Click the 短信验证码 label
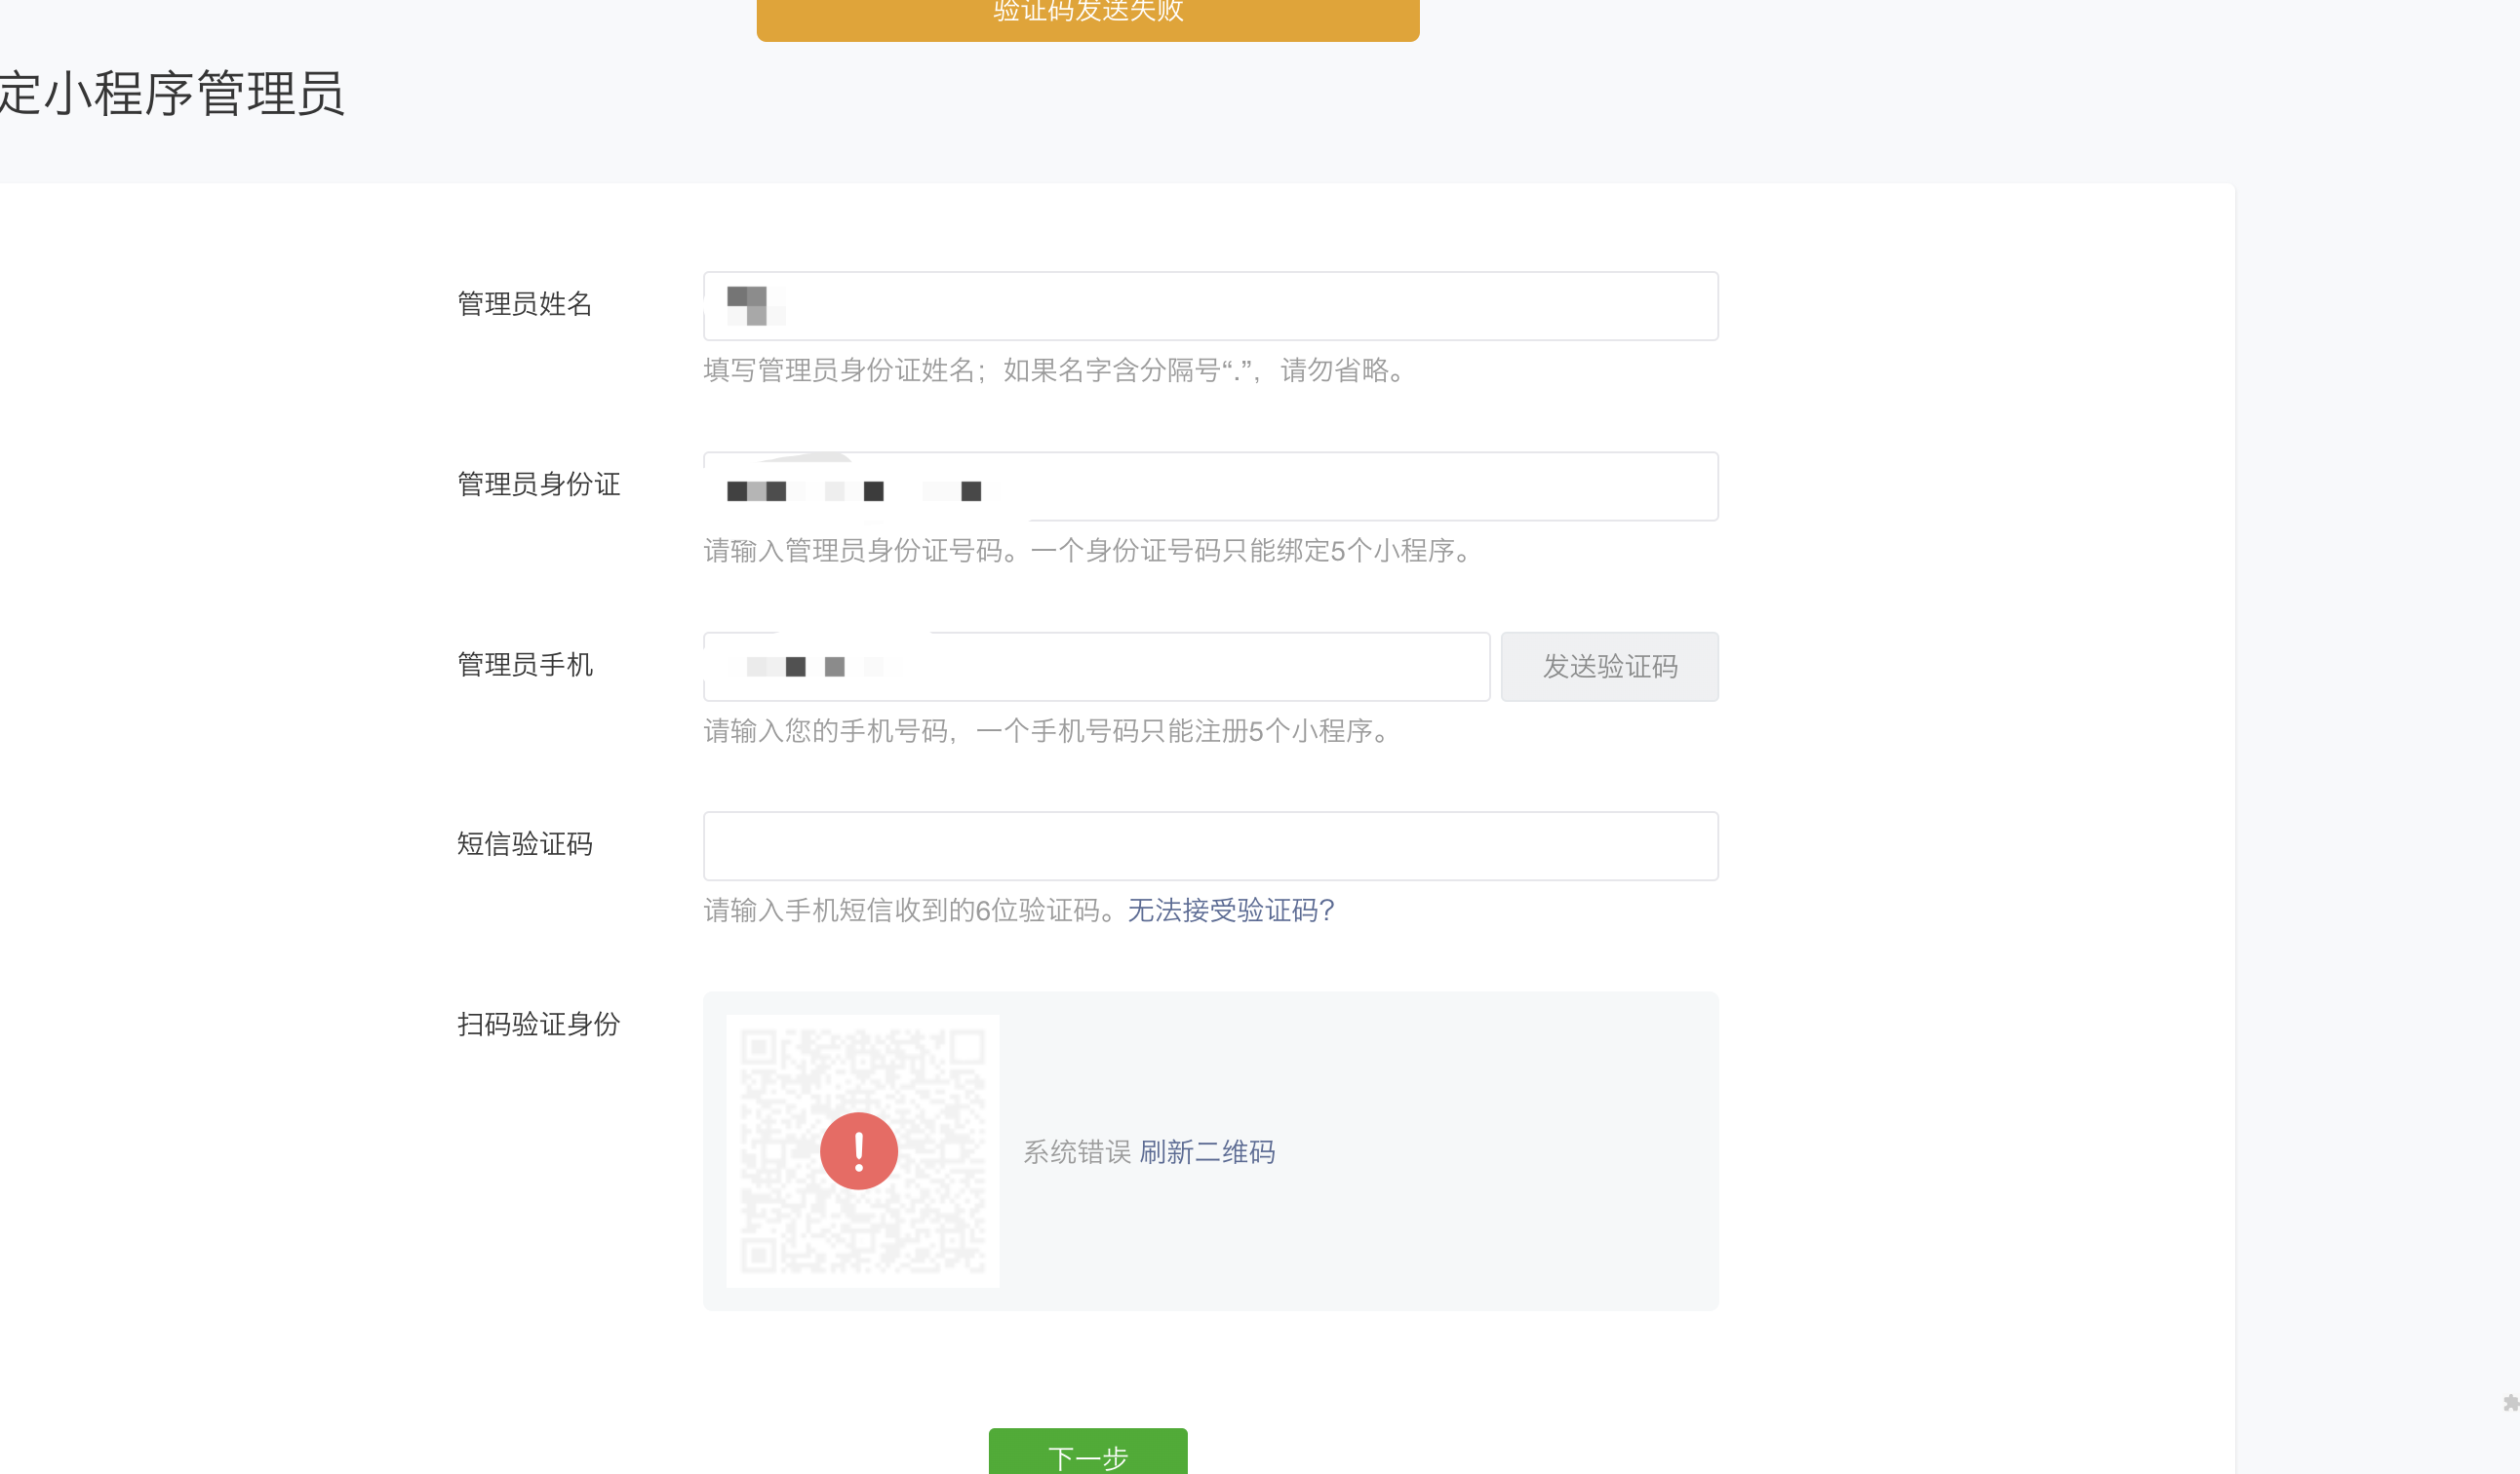 pyautogui.click(x=525, y=844)
